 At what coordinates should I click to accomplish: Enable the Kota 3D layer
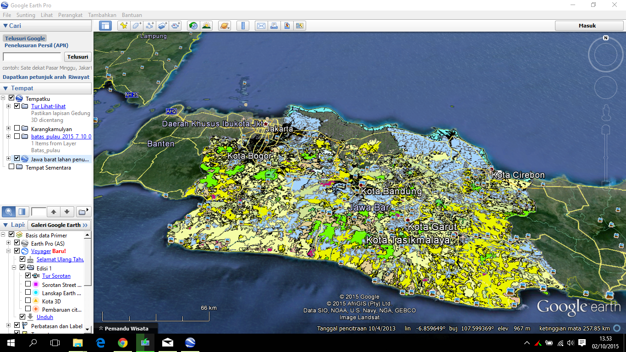pyautogui.click(x=27, y=300)
